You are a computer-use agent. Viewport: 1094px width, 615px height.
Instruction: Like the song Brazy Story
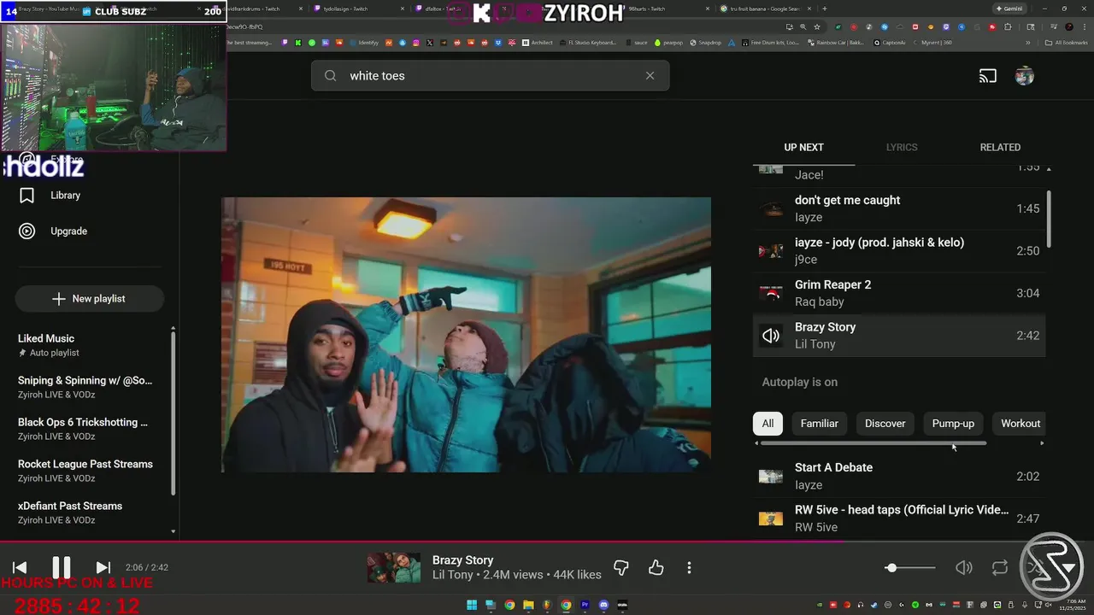656,568
